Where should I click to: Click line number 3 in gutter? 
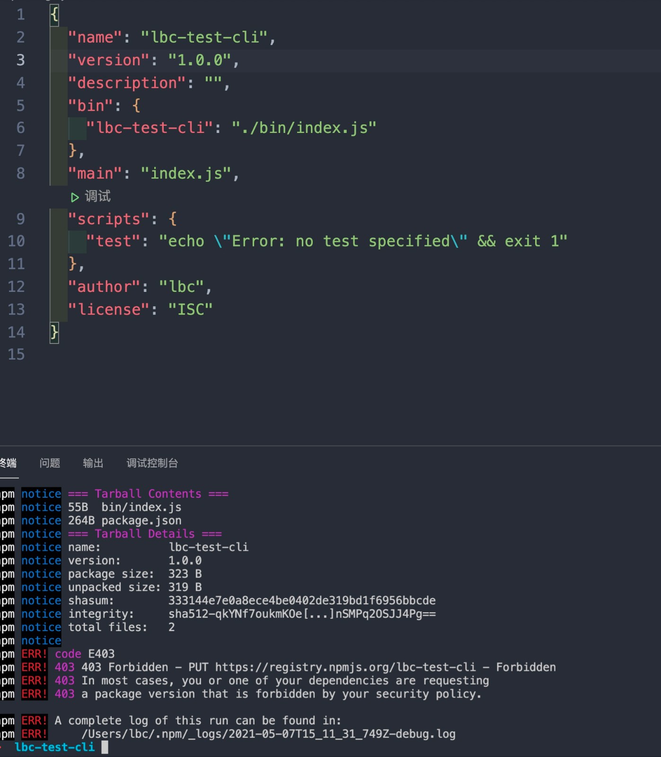[20, 60]
